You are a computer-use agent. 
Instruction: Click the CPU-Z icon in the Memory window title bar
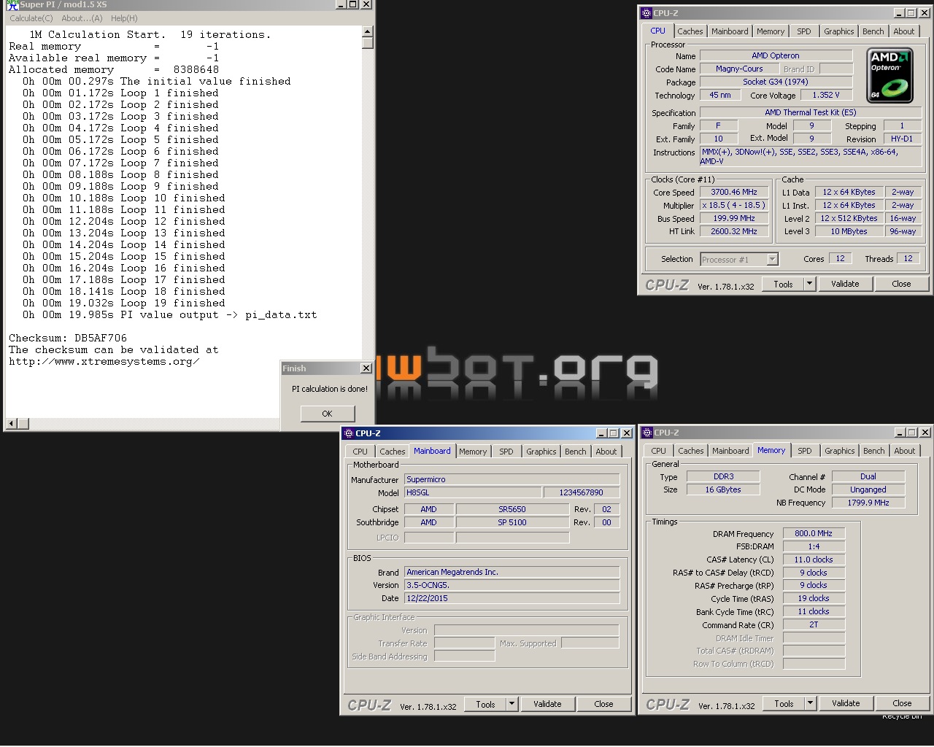click(x=647, y=433)
